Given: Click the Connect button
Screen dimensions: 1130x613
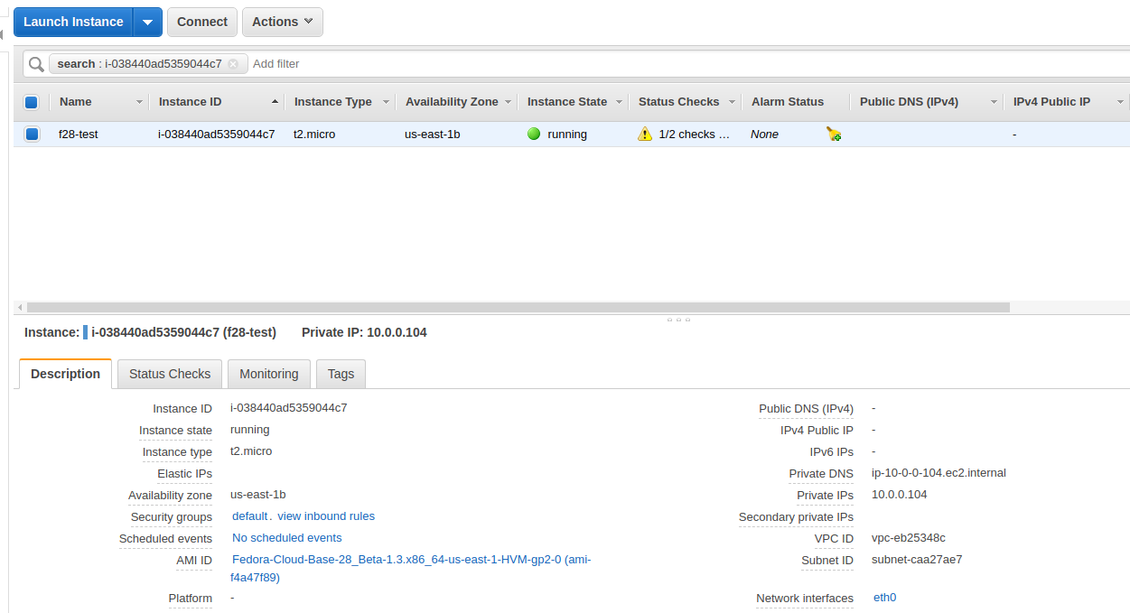Looking at the screenshot, I should coord(202,22).
